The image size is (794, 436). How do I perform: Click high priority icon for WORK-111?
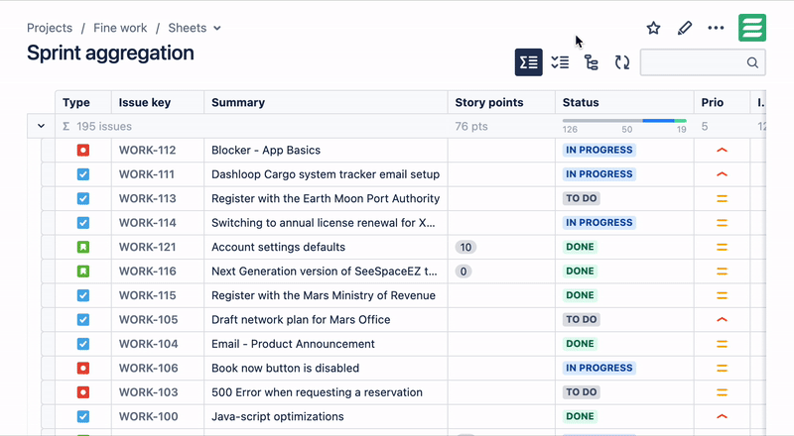coord(723,174)
